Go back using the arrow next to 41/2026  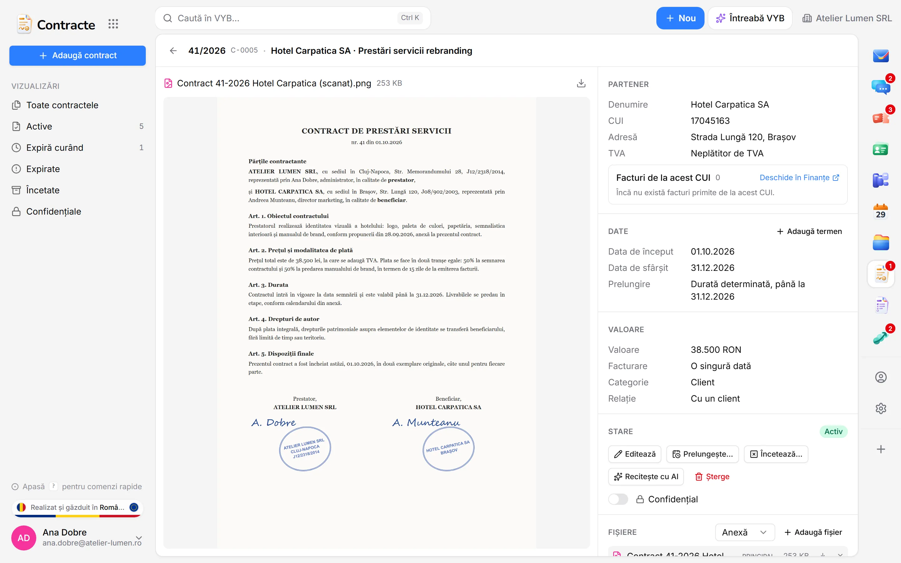tap(173, 51)
